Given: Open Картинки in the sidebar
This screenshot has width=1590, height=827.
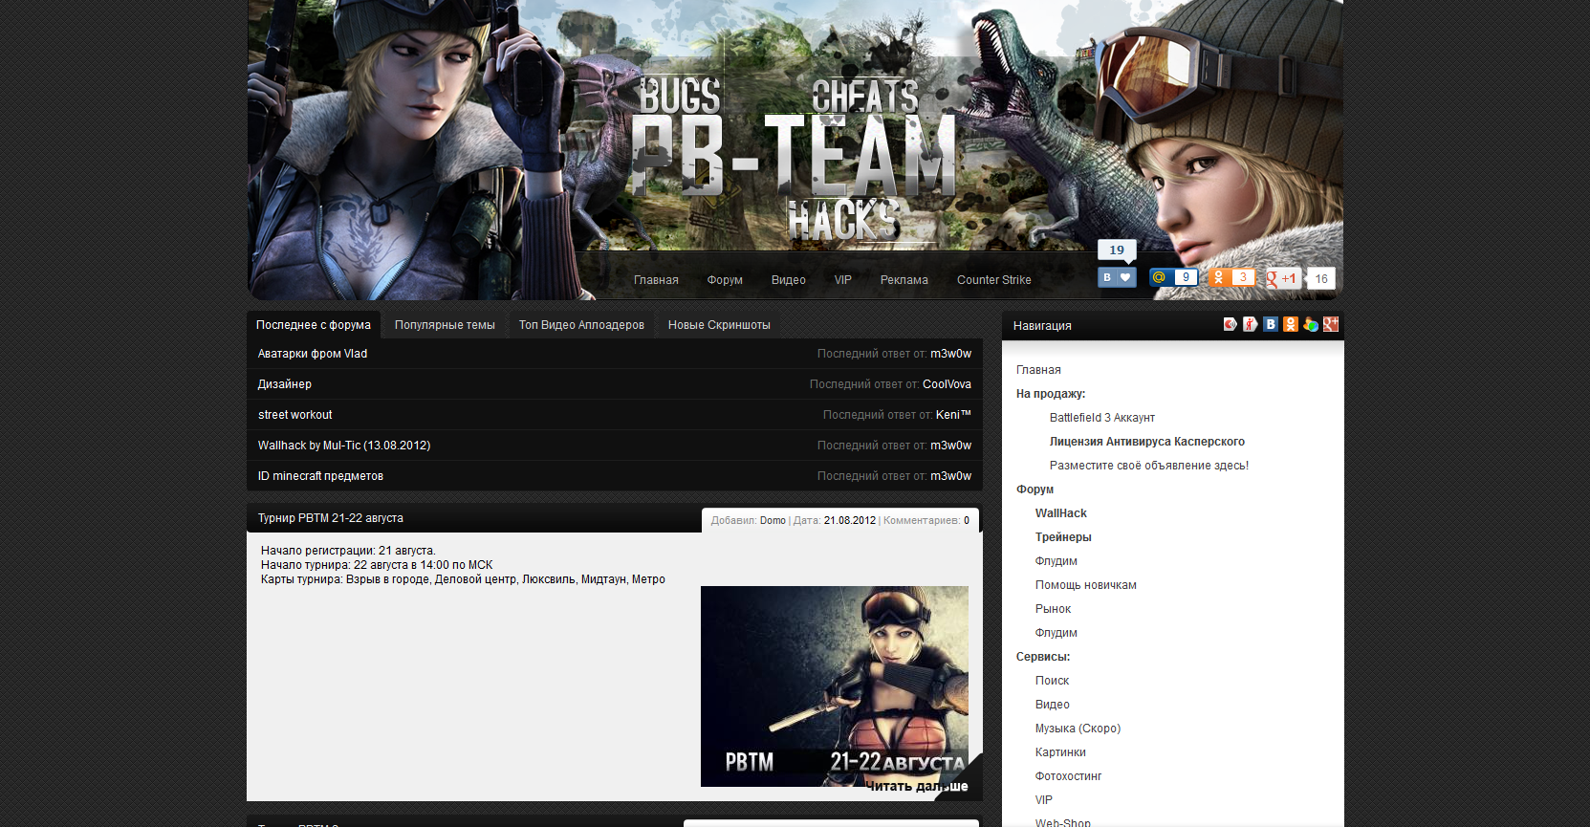Looking at the screenshot, I should (1060, 752).
